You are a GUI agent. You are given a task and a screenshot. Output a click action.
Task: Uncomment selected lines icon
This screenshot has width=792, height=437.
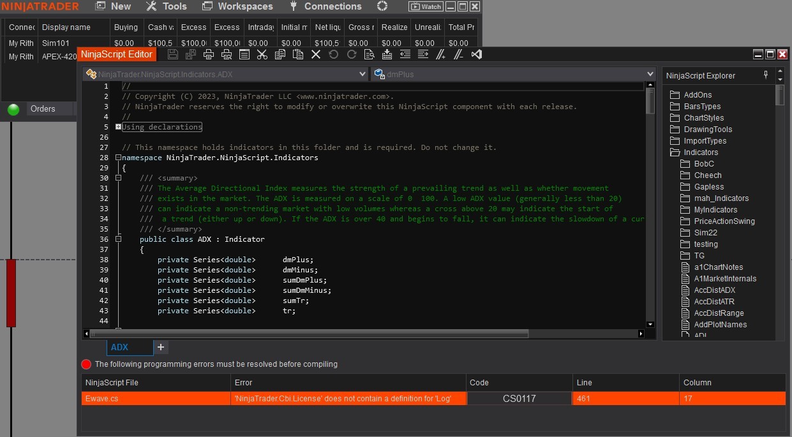(x=458, y=55)
